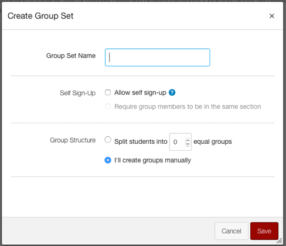Decrease group count with the down arrow
Image resolution: width=286 pixels, height=246 pixels.
coord(188,144)
